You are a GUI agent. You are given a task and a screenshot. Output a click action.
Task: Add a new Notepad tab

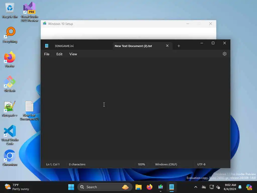tap(179, 46)
